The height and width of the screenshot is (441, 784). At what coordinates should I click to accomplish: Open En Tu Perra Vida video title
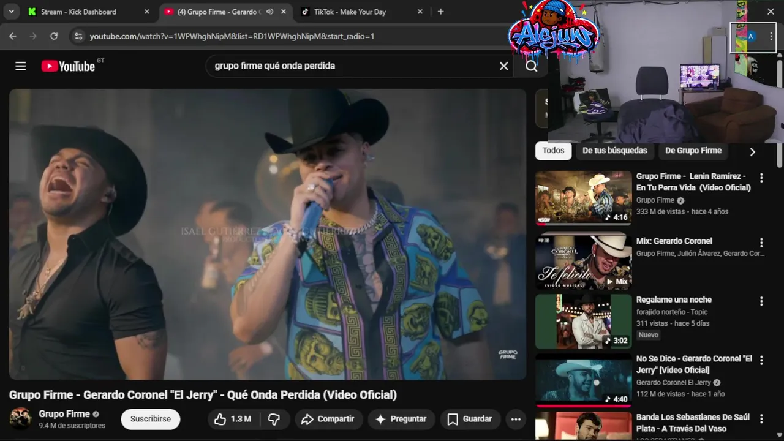click(x=693, y=182)
